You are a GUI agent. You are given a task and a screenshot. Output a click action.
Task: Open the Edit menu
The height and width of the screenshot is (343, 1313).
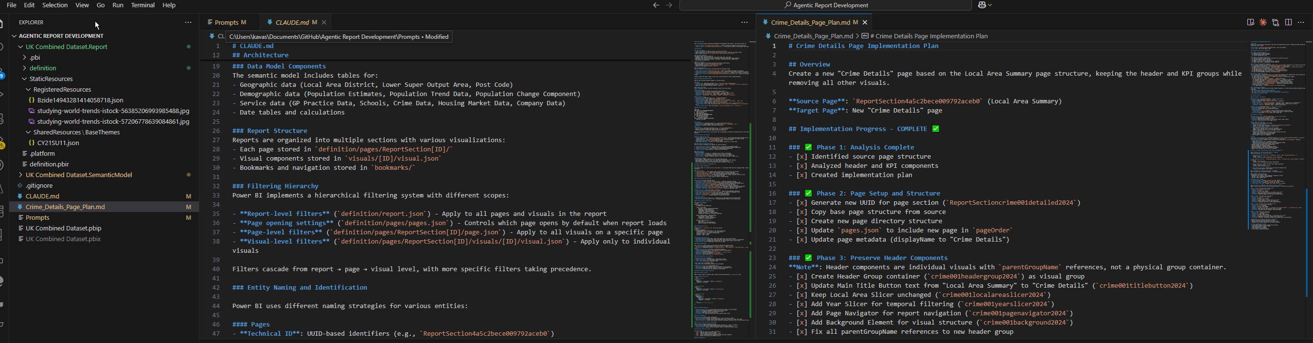point(30,5)
